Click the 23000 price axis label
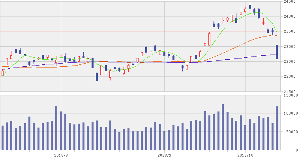This screenshot has height=157, width=298. 290,46
